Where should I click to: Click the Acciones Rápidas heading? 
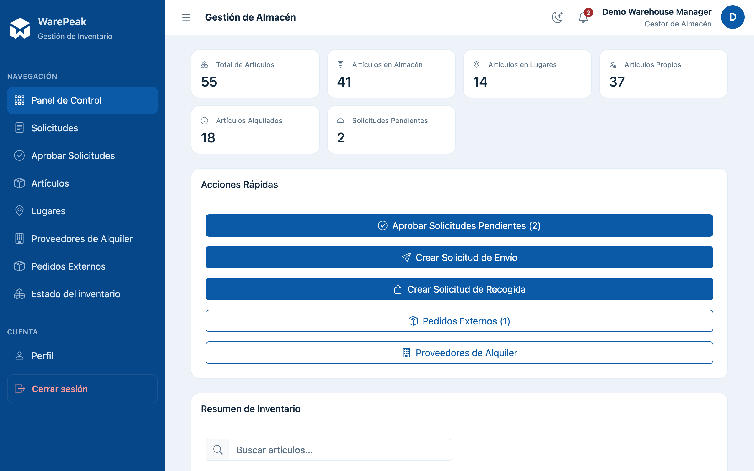[239, 184]
